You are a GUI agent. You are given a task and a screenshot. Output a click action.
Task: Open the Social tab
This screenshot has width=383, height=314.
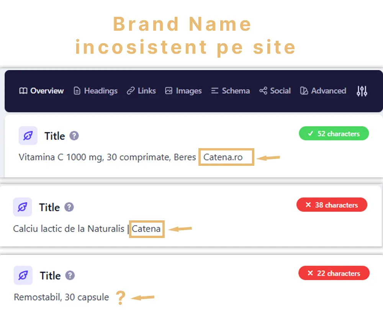click(275, 91)
